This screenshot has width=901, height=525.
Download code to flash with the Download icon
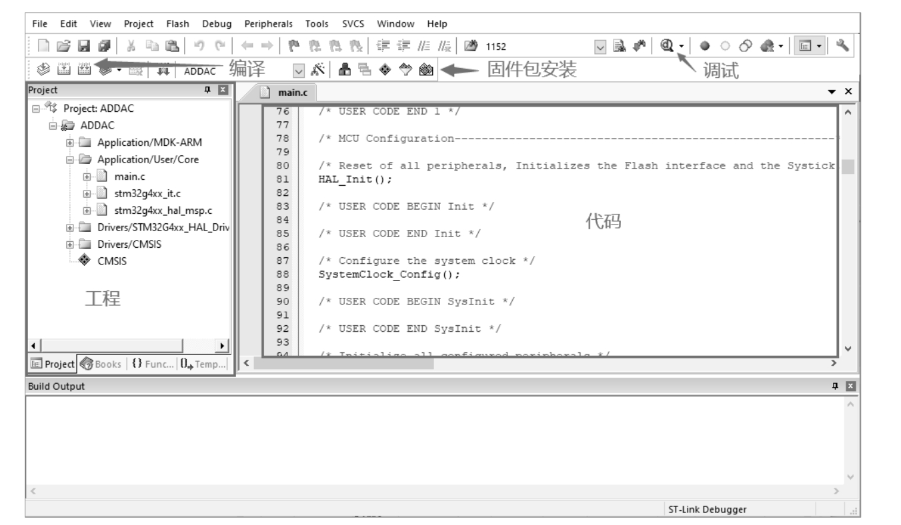pyautogui.click(x=163, y=69)
